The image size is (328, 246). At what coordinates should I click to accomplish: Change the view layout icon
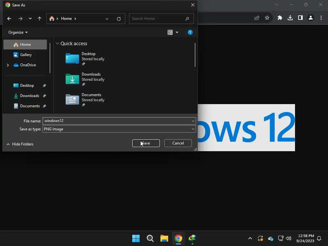coord(170,32)
